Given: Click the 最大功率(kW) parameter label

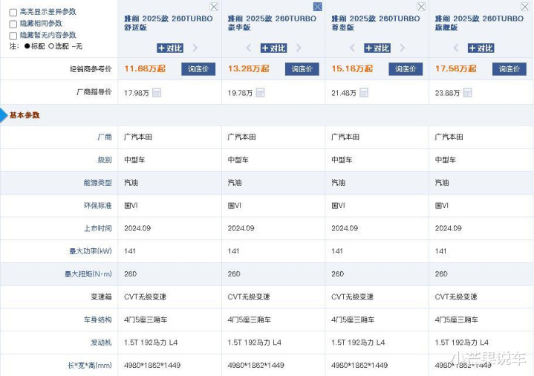Looking at the screenshot, I should click(91, 251).
